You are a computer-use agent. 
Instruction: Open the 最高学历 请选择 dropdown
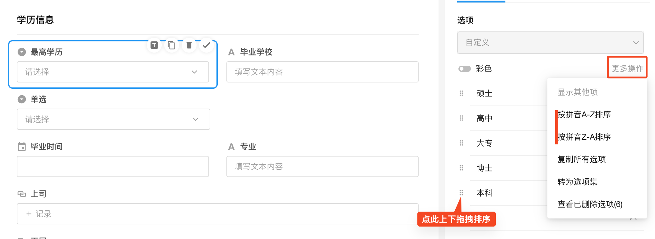113,72
